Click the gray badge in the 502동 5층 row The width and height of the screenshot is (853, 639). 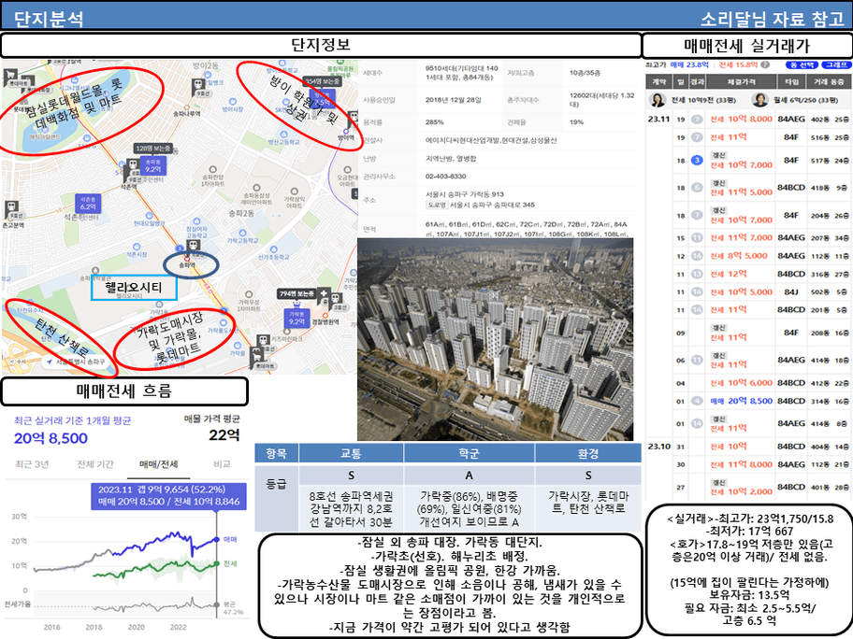[x=697, y=291]
